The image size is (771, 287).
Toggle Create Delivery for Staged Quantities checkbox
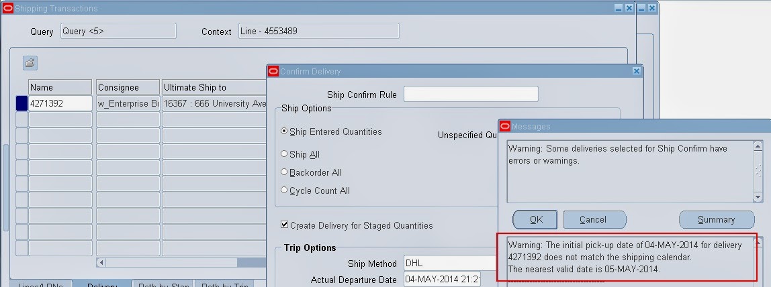284,225
